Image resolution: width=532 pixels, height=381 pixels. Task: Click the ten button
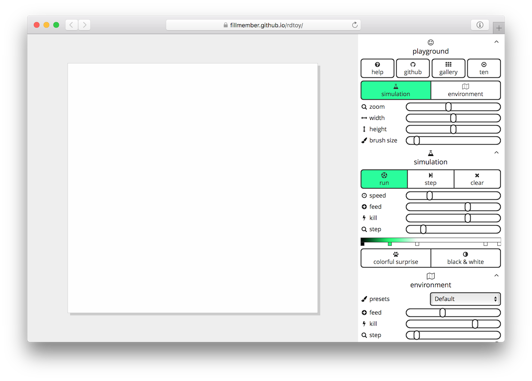(x=484, y=68)
